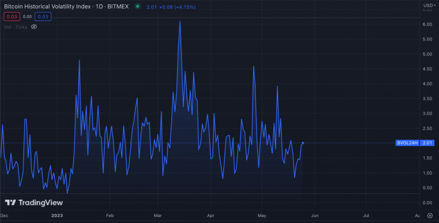439x223 pixels.
Task: Click the 0.00 spread value between prices
Action: coord(27,17)
